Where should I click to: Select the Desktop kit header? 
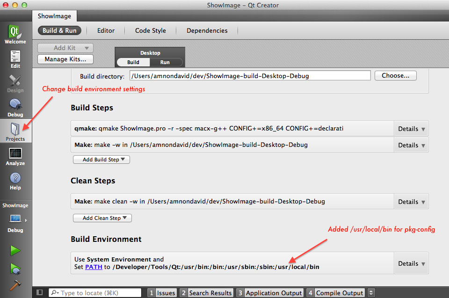click(x=150, y=53)
